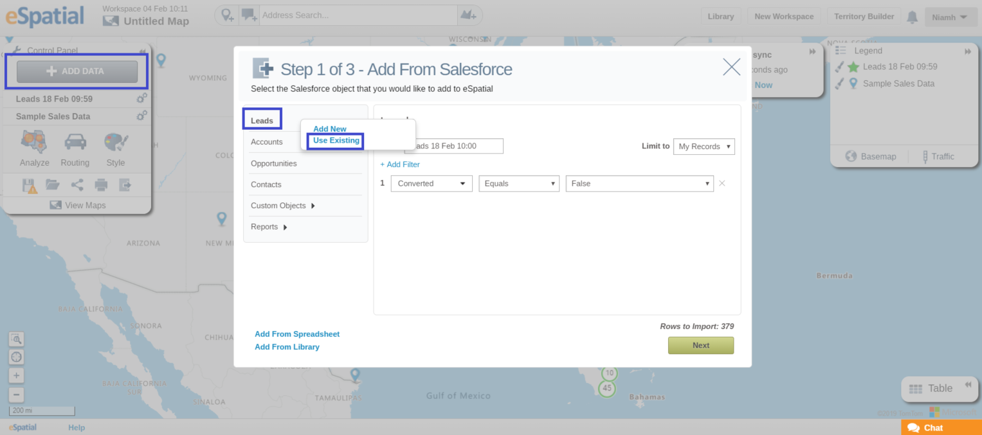Zoom in the map with the plus button
Viewport: 982px width, 435px height.
pyautogui.click(x=17, y=376)
